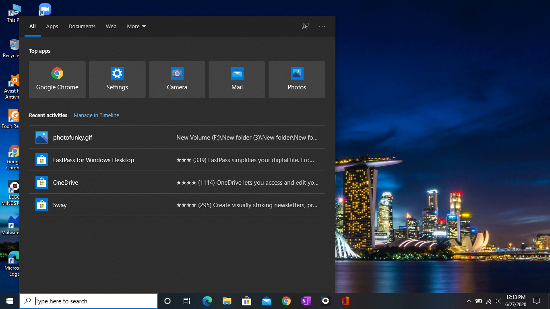Click Sway description text with 295 ratings
The height and width of the screenshot is (309, 550).
pyautogui.click(x=247, y=205)
